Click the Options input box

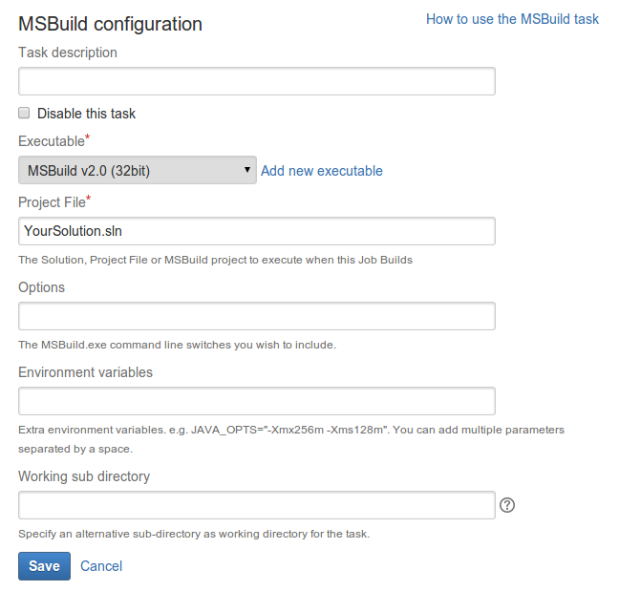click(x=257, y=316)
